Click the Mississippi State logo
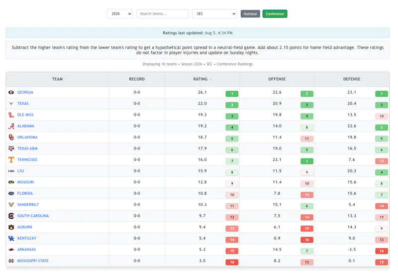This screenshot has width=398, height=274. [x=11, y=261]
